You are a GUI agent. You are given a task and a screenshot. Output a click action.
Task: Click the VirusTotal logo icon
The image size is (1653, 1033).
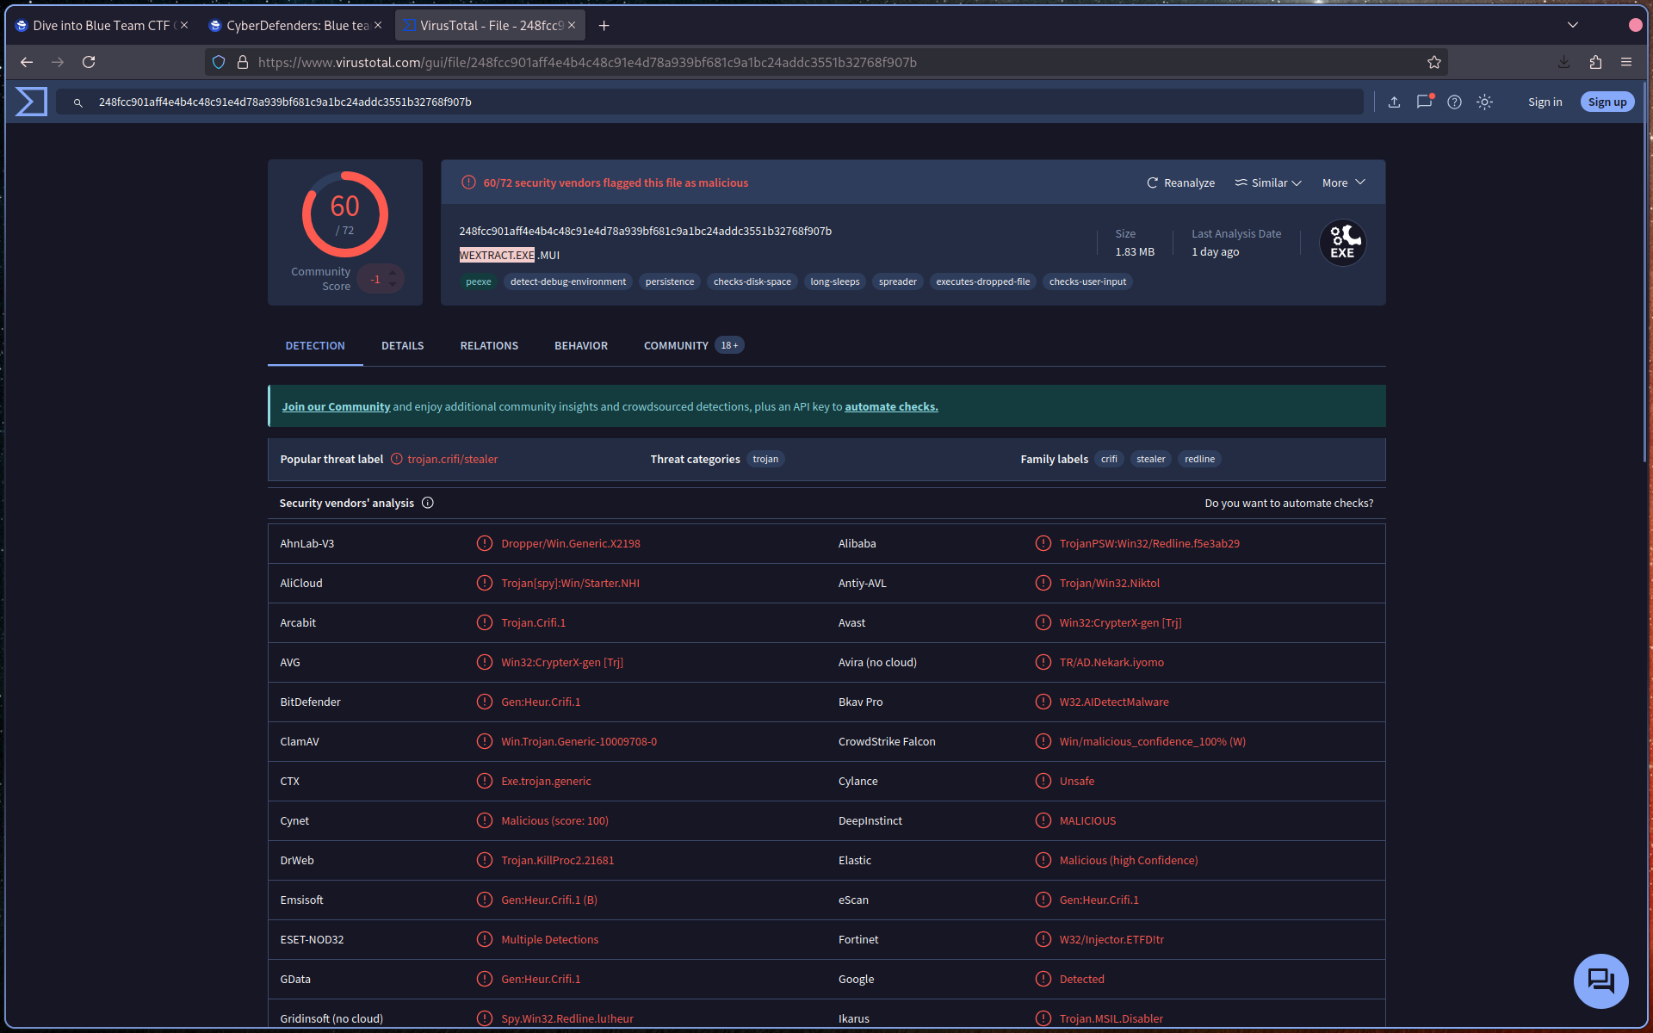[31, 102]
